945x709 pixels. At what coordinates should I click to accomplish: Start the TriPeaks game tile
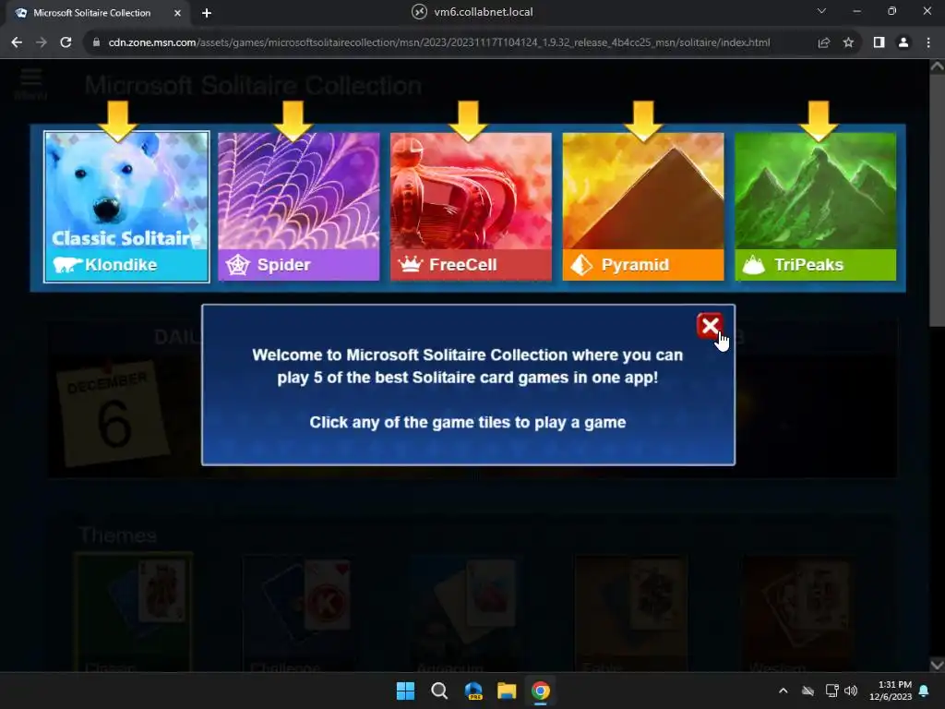click(816, 207)
